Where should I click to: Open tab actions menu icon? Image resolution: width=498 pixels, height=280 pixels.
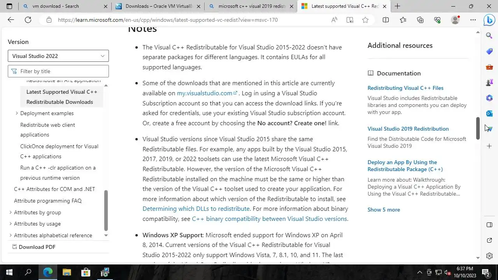click(x=9, y=6)
